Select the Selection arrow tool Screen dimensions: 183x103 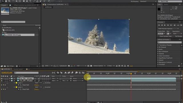coord(3,1)
